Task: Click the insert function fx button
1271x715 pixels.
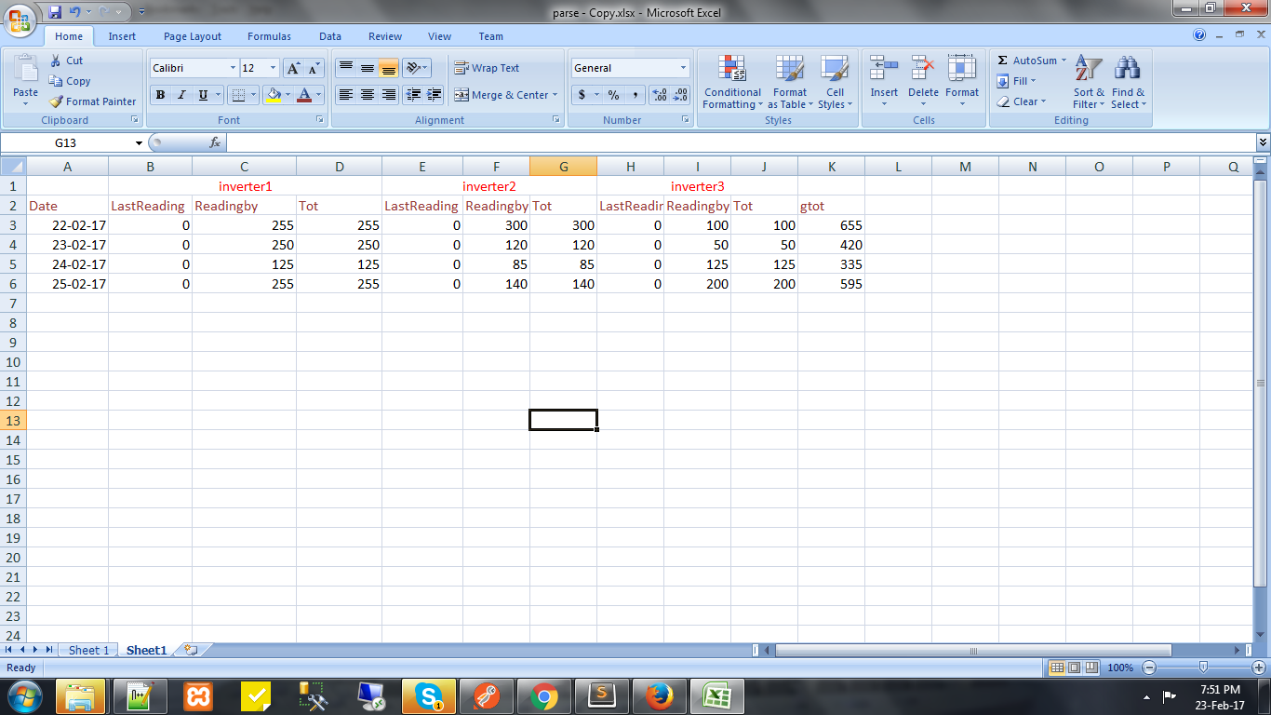Action: (x=215, y=142)
